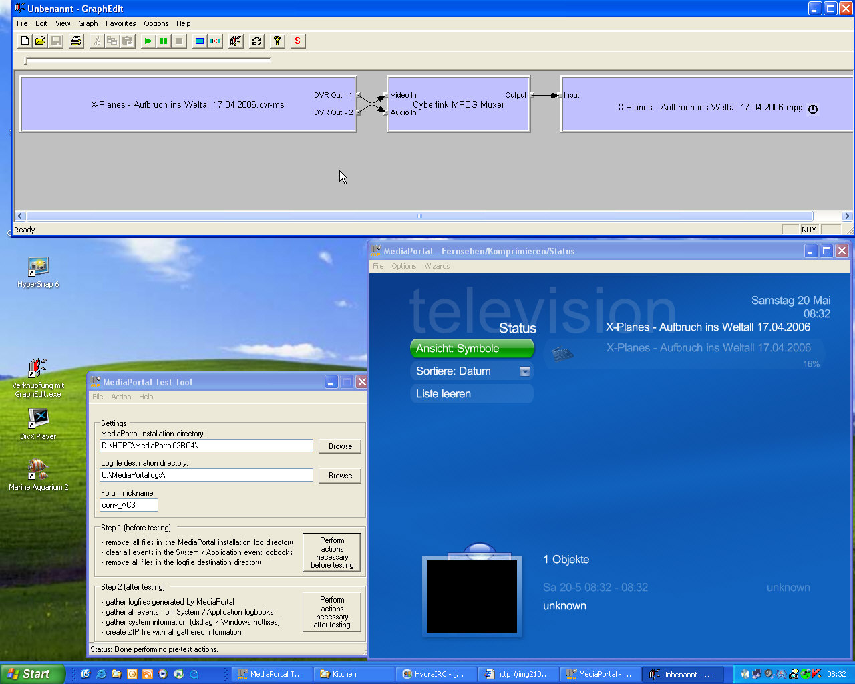The image size is (855, 684).
Task: Open the Edit menu in GraphEdit
Action: (x=41, y=23)
